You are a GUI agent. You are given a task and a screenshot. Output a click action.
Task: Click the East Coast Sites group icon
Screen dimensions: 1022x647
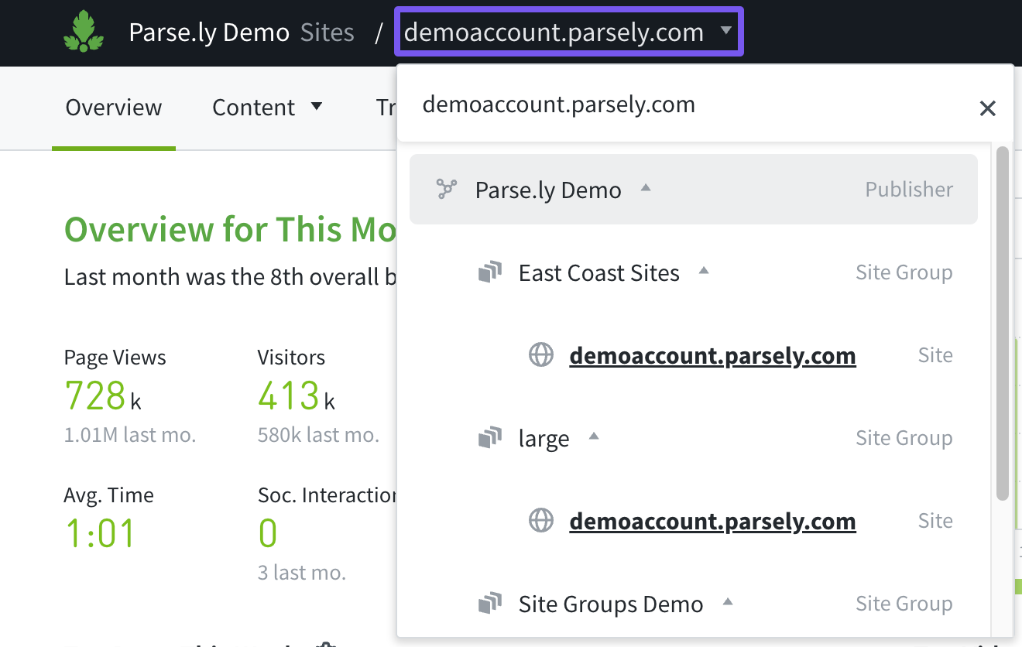point(490,272)
